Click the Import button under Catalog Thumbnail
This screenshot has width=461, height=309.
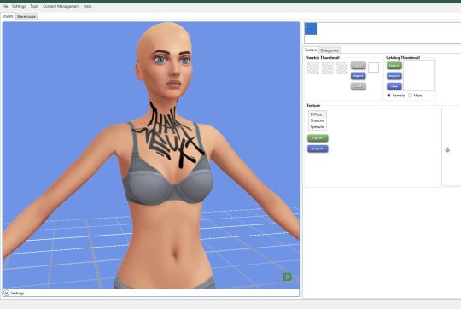coord(394,76)
